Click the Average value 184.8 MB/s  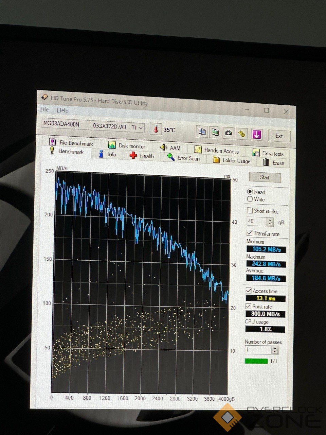click(x=266, y=278)
